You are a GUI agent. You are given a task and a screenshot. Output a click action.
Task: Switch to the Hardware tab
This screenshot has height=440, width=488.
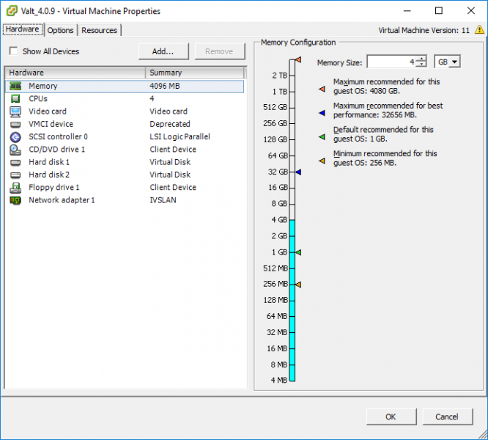coord(23,29)
